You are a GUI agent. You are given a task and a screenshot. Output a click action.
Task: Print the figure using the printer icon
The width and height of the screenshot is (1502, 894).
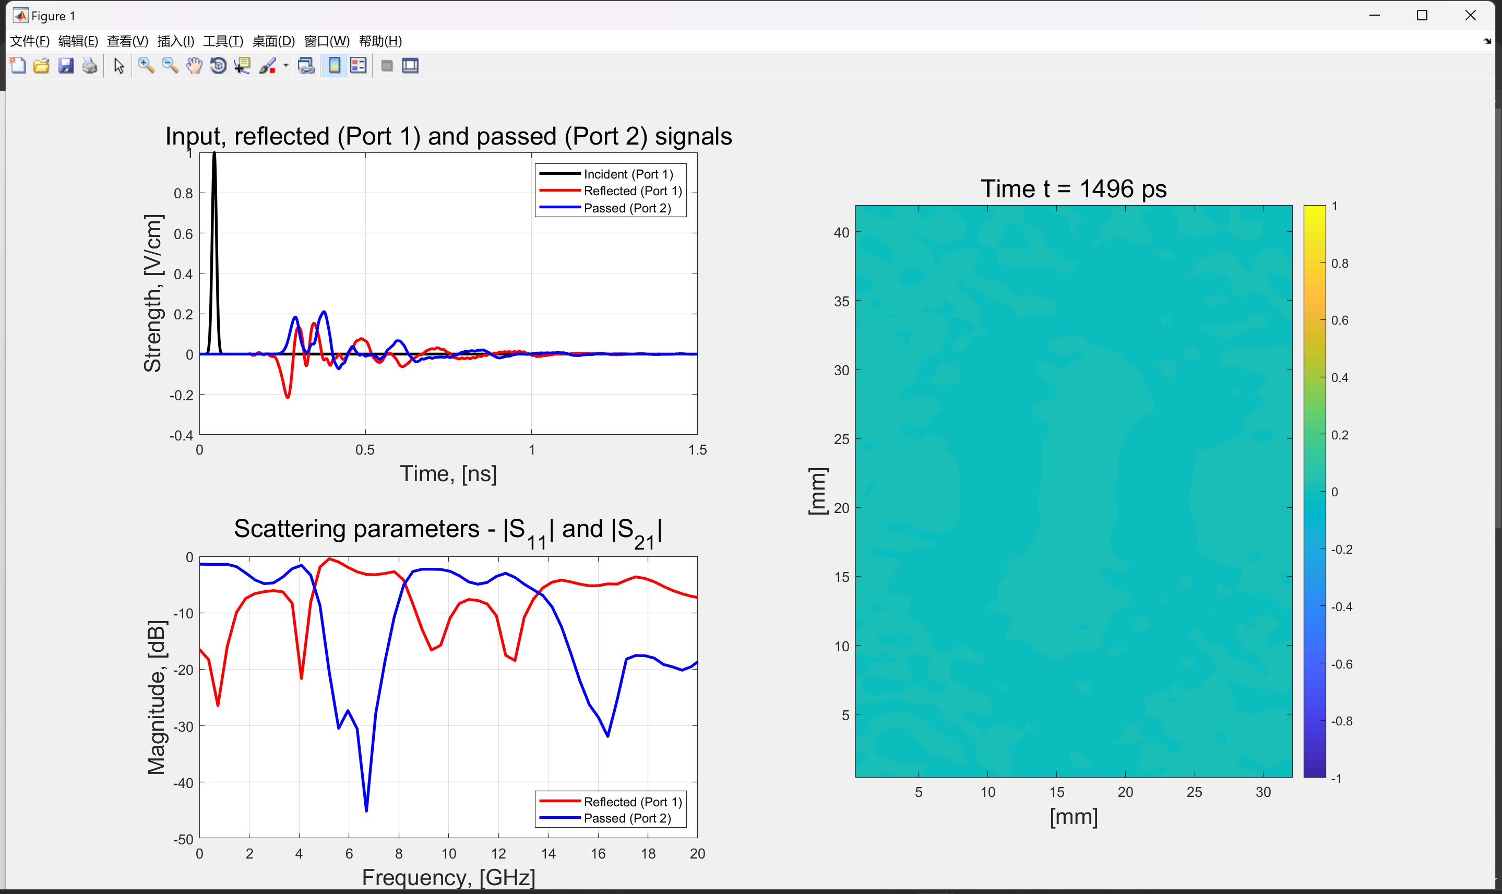[x=90, y=66]
